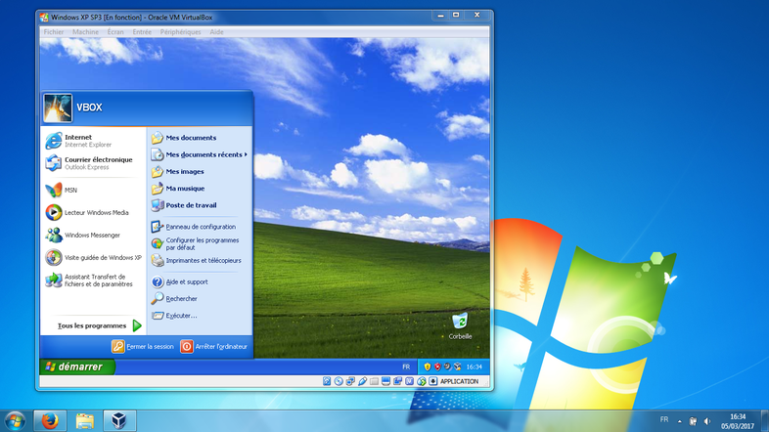Viewport: 769px width, 432px height.
Task: Open the VirtualBox Aide menu
Action: click(x=216, y=32)
